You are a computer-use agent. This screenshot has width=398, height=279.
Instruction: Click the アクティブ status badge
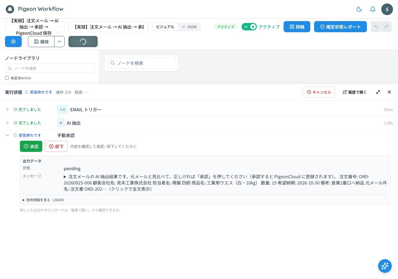[226, 27]
